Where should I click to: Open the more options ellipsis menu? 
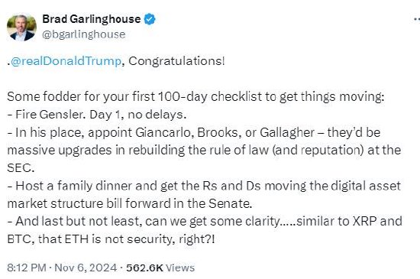click(x=416, y=19)
